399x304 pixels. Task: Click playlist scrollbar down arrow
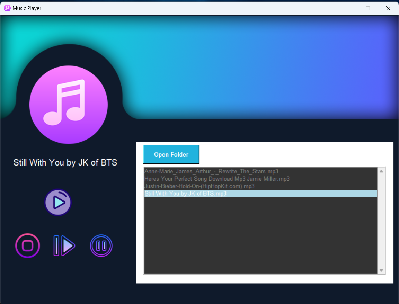[381, 270]
